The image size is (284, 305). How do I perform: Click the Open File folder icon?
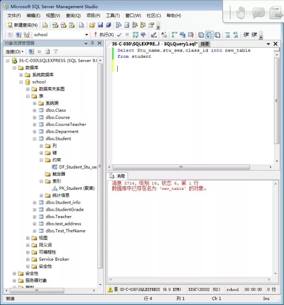tap(92, 25)
